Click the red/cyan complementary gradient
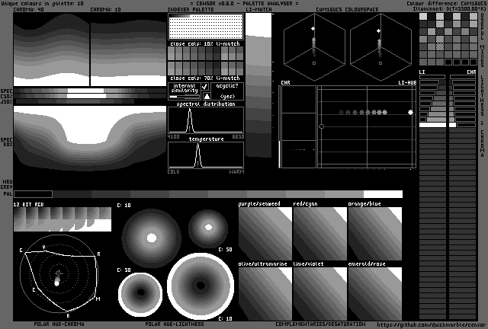Viewport: 488px width, 329px height. [x=319, y=235]
